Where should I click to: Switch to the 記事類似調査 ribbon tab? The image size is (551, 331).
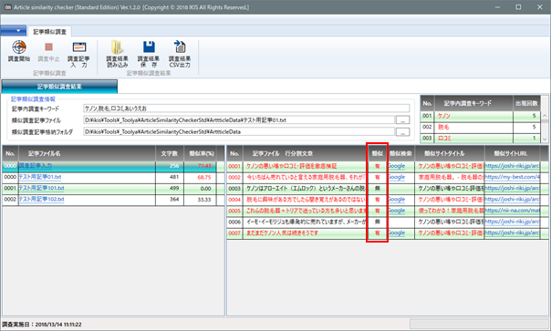pos(49,32)
